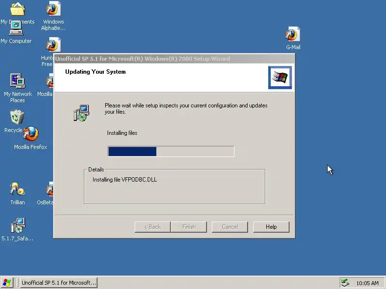Click the Details group label
This screenshot has width=386, height=289.
tap(96, 170)
